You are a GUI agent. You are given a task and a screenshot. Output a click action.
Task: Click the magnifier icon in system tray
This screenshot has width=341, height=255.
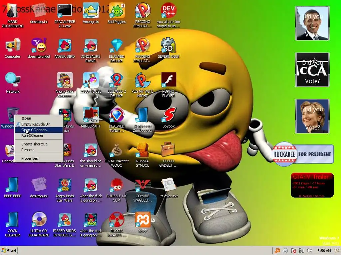pyautogui.click(x=277, y=251)
